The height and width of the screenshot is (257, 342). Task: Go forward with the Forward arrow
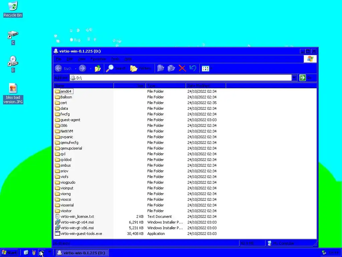coord(82,68)
